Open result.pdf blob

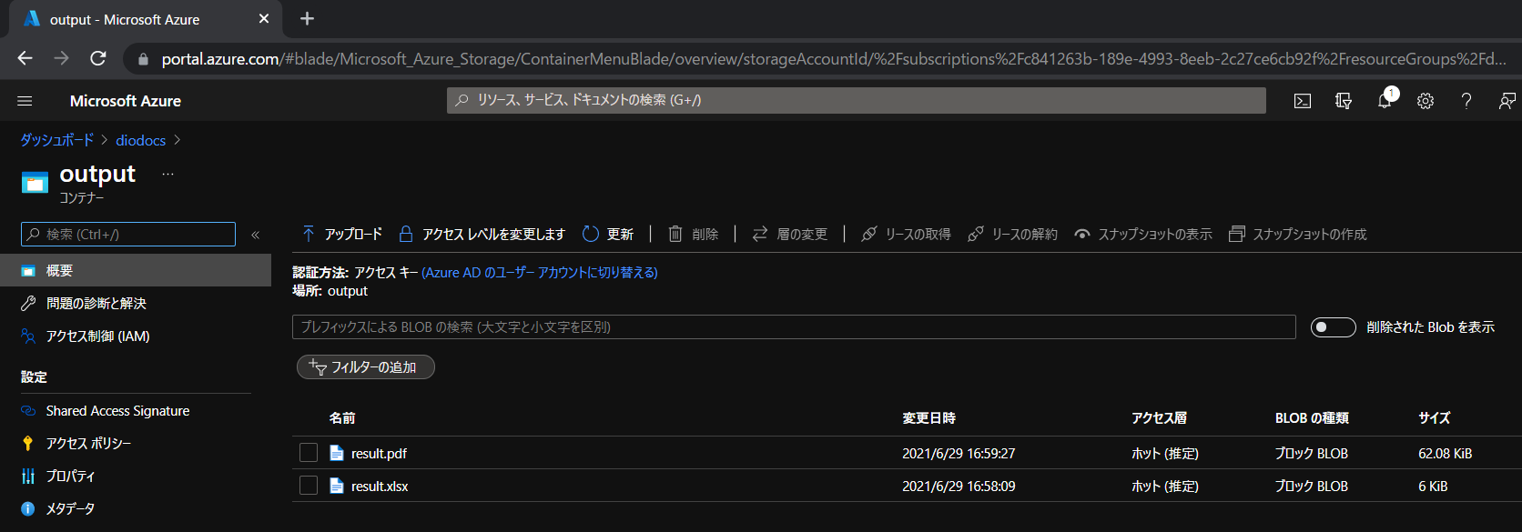click(379, 453)
